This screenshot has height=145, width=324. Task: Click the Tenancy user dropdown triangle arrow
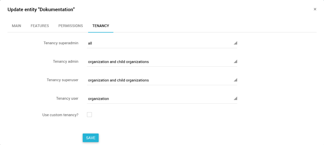[x=235, y=98]
